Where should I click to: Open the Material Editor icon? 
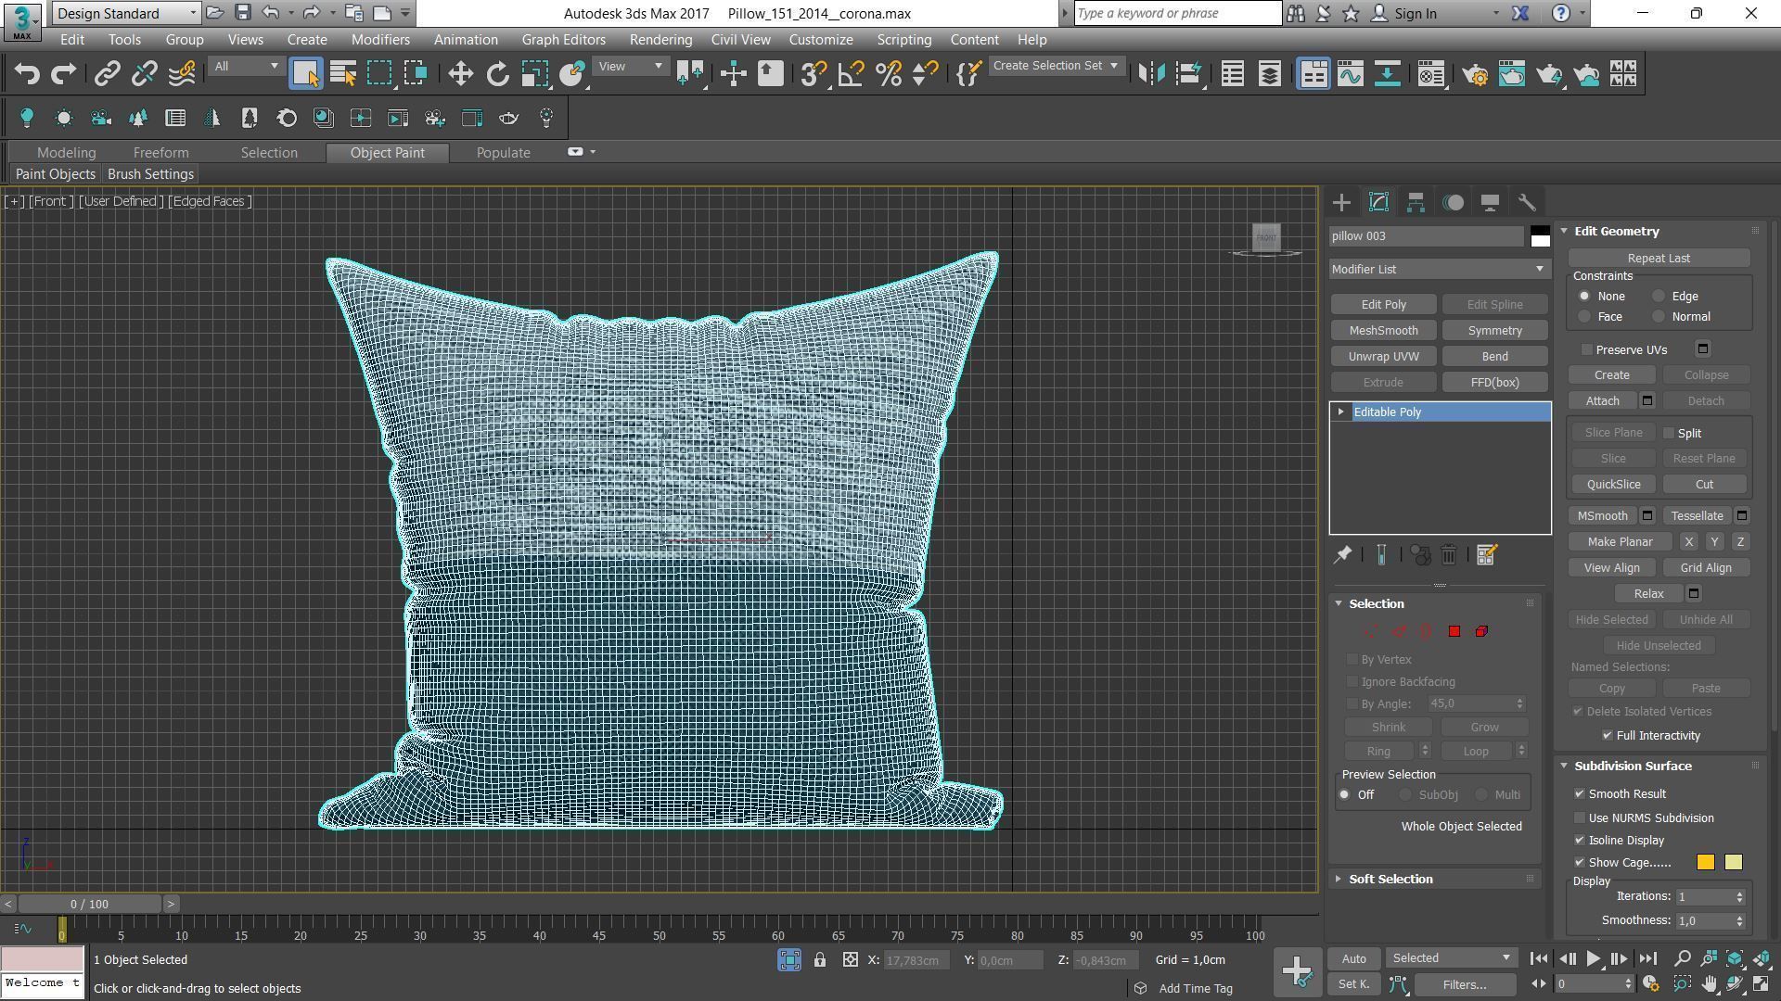click(x=1431, y=74)
